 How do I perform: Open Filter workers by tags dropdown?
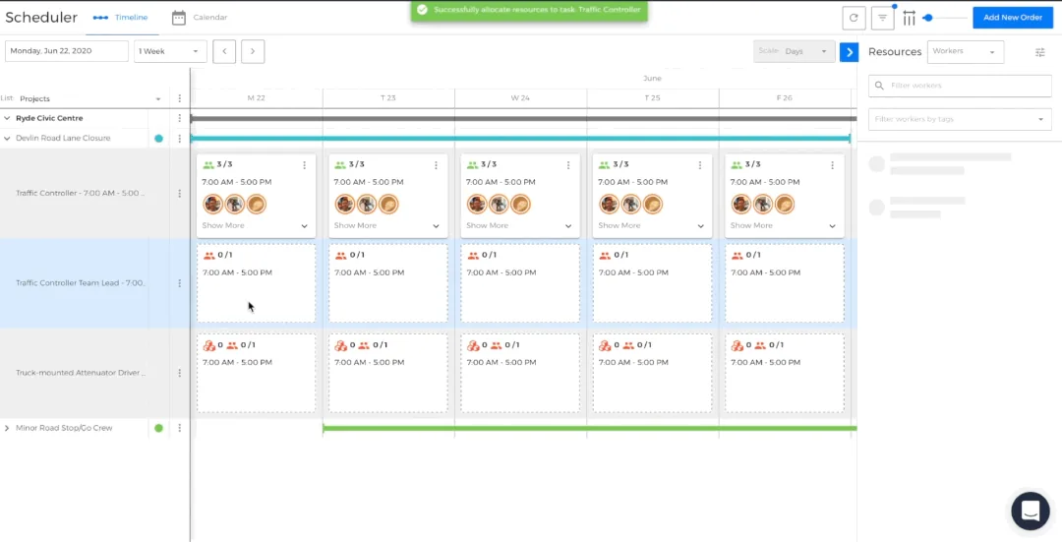[960, 119]
